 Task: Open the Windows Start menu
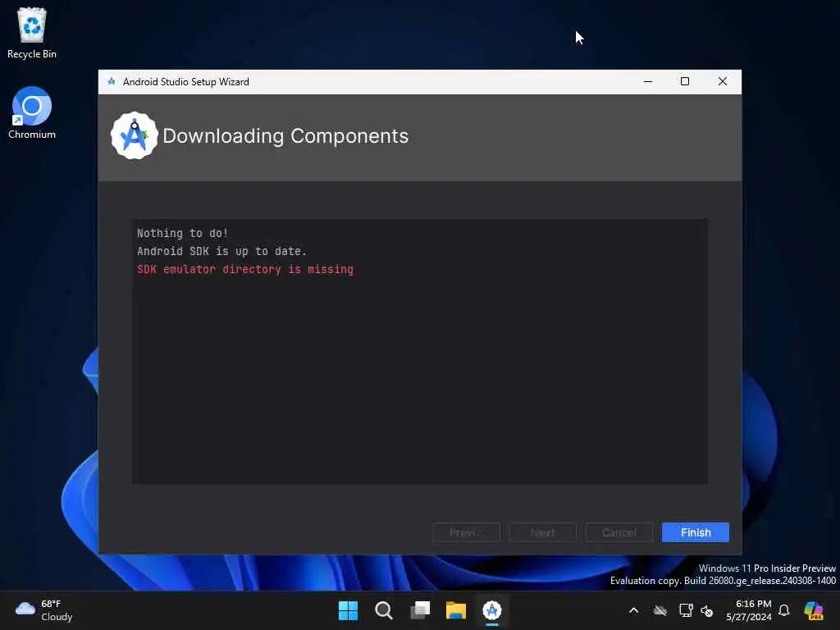(x=348, y=610)
